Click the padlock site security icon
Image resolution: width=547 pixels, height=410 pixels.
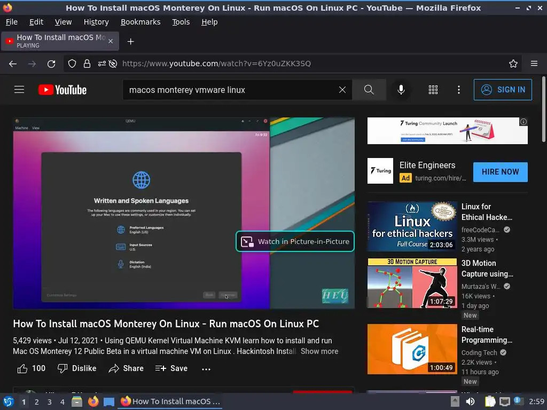pyautogui.click(x=87, y=64)
